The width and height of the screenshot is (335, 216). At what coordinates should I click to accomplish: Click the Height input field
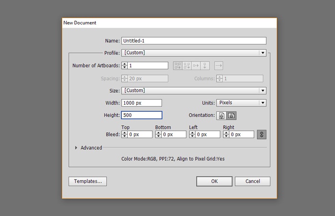142,115
